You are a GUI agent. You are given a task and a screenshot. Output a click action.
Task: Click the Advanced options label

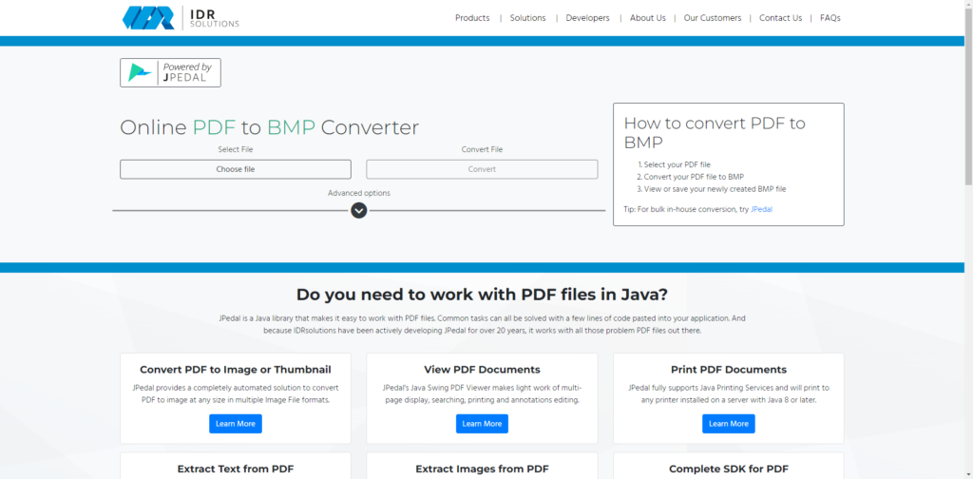click(358, 193)
